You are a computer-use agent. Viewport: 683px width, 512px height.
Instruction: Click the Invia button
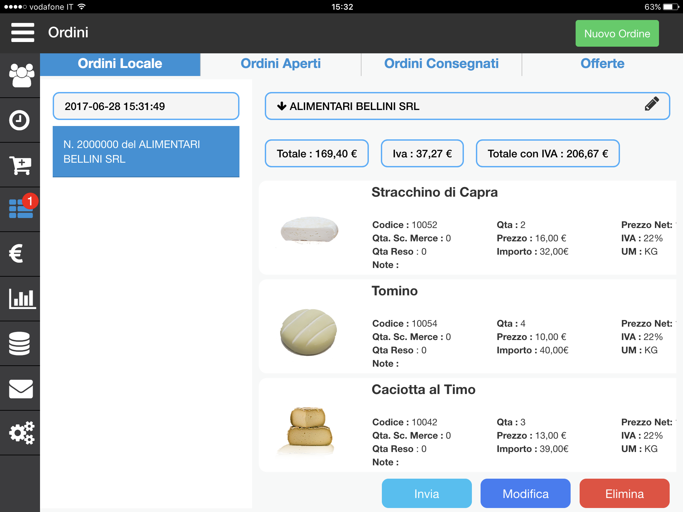tap(427, 493)
